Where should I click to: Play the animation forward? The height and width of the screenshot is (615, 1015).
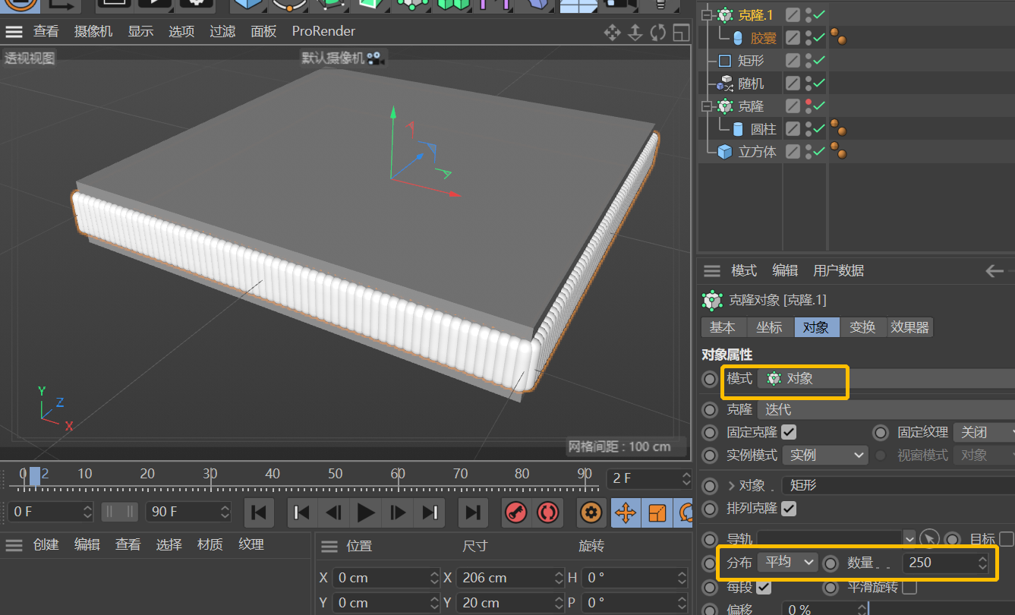coord(366,512)
